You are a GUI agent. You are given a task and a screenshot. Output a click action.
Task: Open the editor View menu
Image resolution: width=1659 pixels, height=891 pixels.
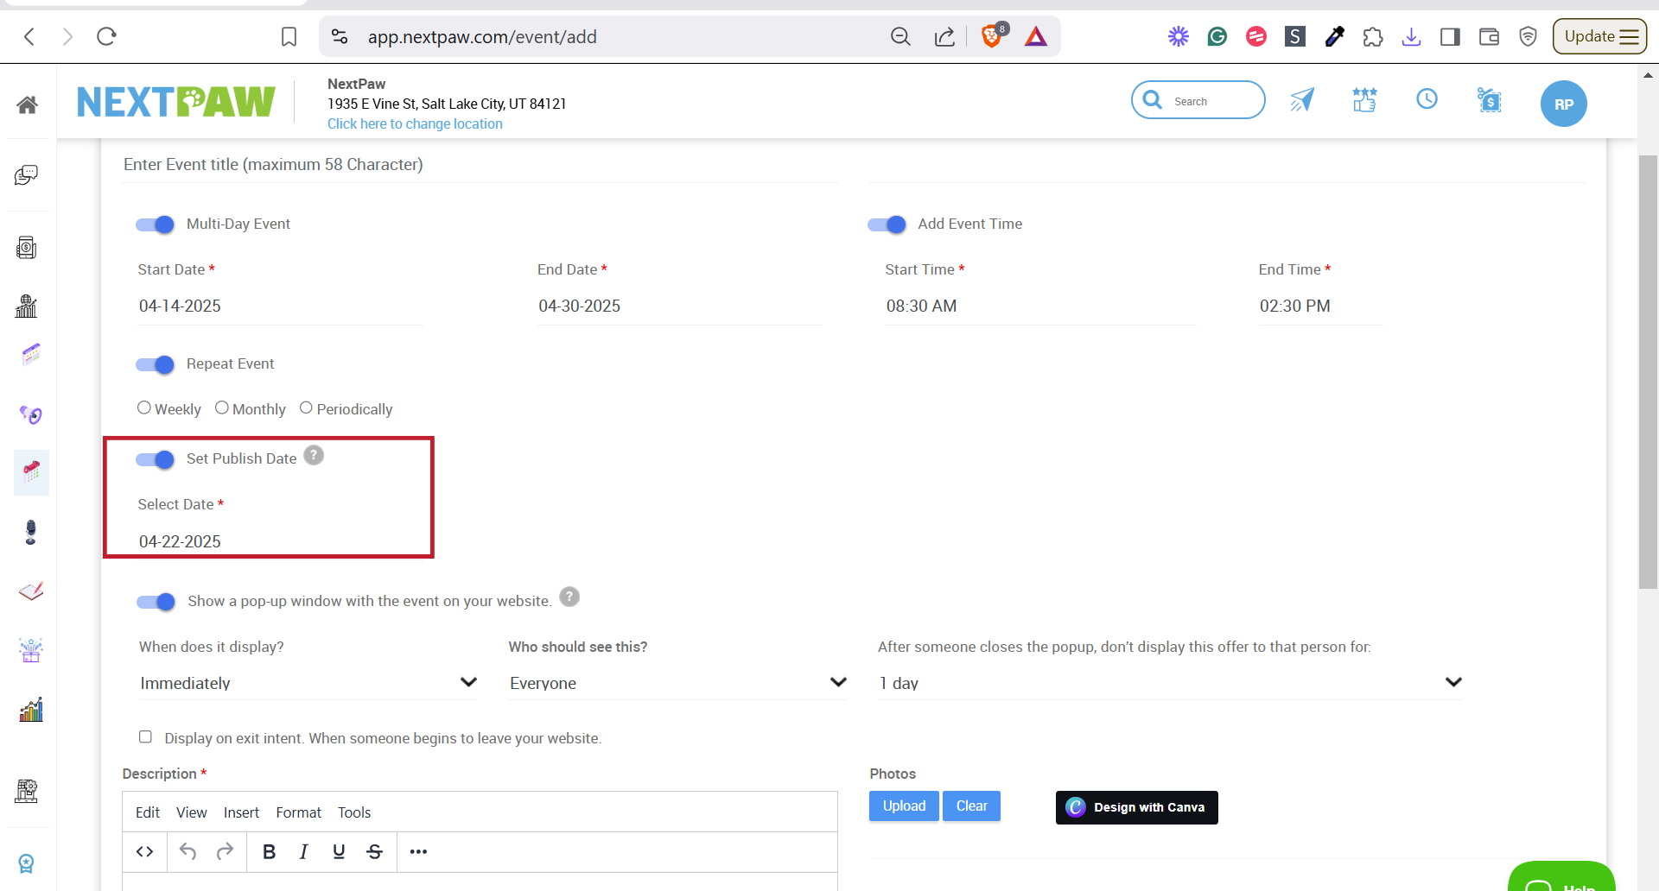(192, 812)
